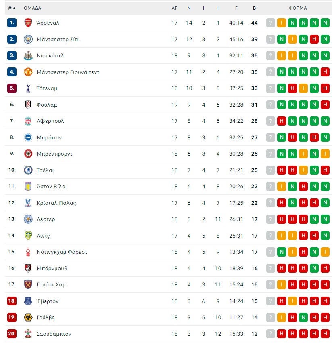Viewport: 332px width, 343px height.
Task: Click Manchester City's red H form badge
Action: click(314, 39)
